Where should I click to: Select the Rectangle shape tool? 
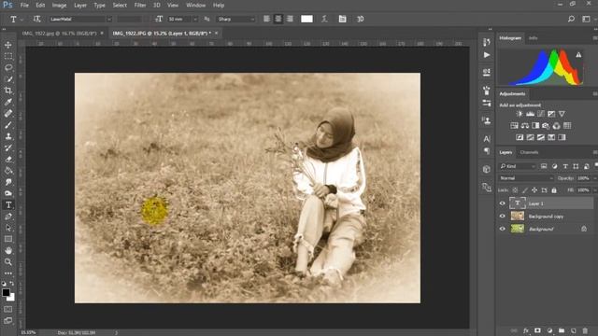(8, 239)
